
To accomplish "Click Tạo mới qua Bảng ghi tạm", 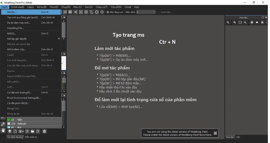I will 31,17.
